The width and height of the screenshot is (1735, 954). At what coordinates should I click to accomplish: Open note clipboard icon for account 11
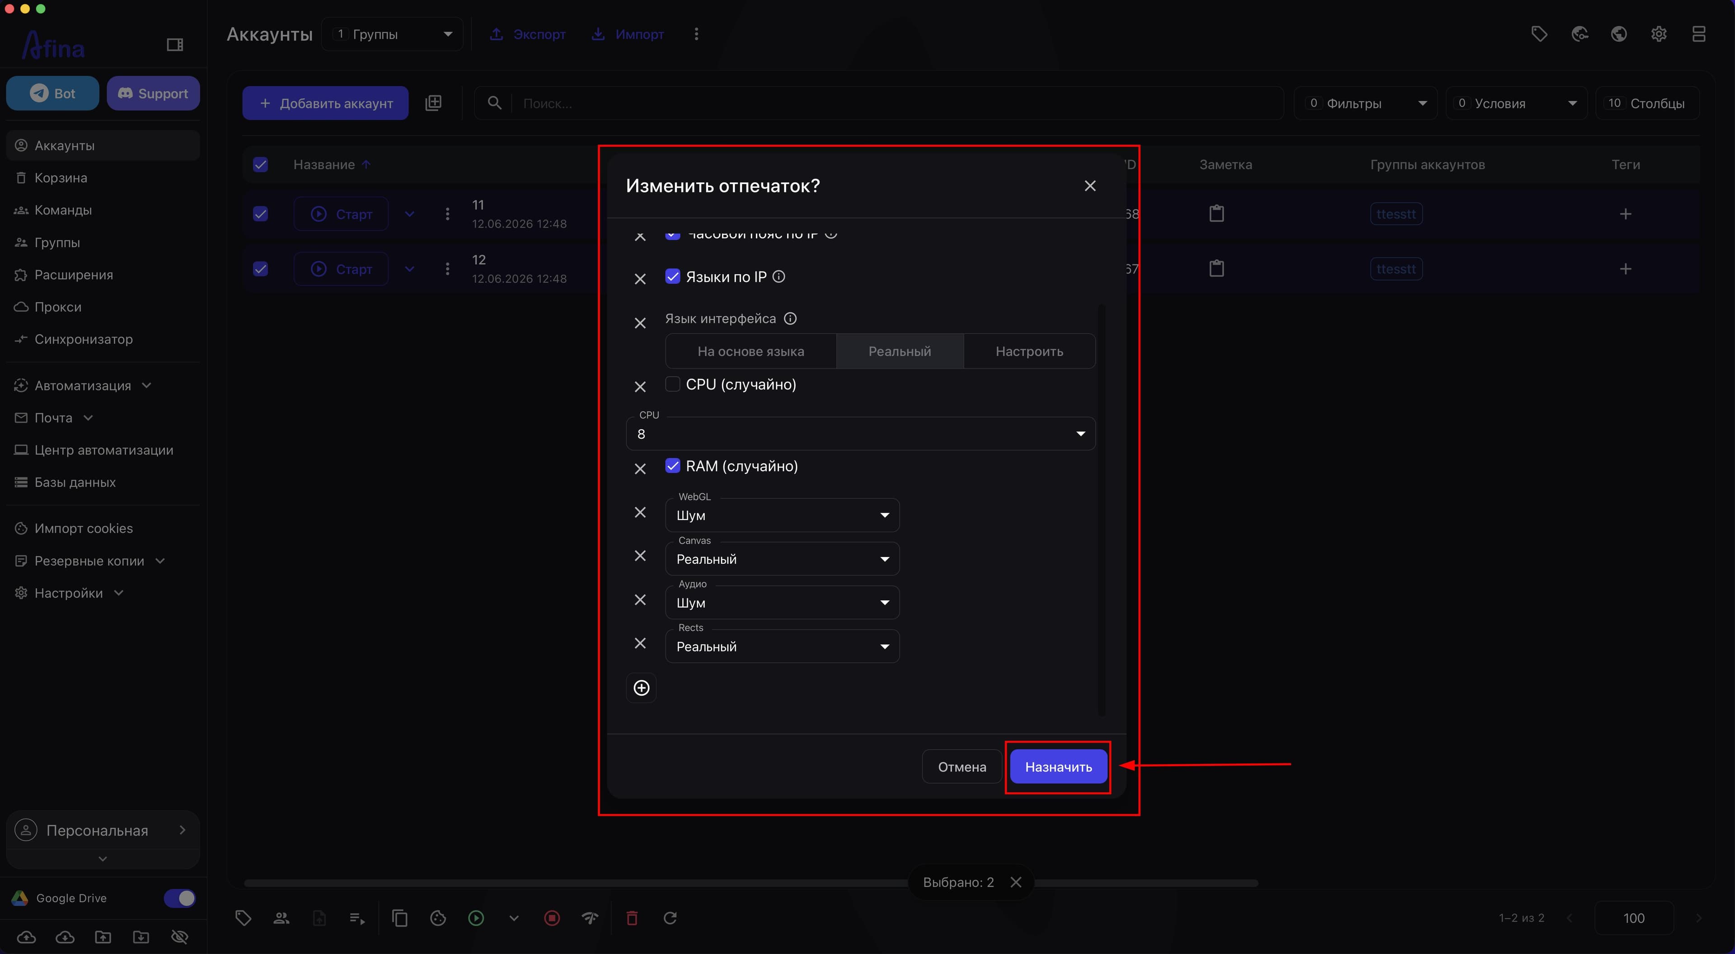click(x=1216, y=213)
